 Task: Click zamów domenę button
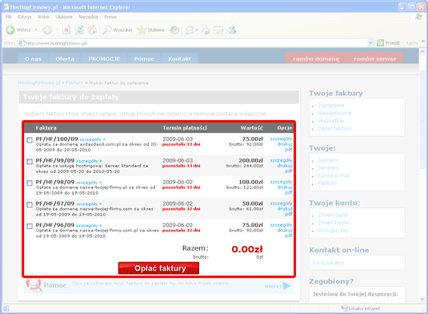coord(315,58)
